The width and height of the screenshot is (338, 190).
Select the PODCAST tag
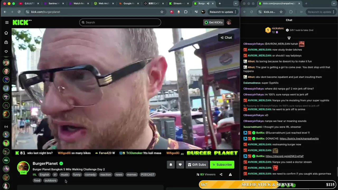148,175
